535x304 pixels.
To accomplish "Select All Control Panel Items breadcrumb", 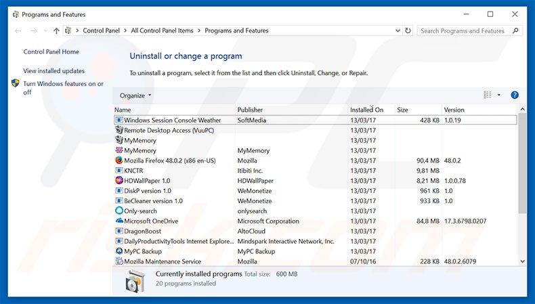I will 161,30.
